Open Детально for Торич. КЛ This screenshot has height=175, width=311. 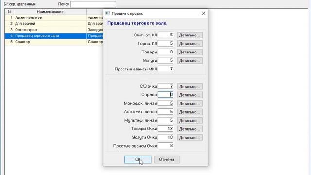[x=190, y=44]
